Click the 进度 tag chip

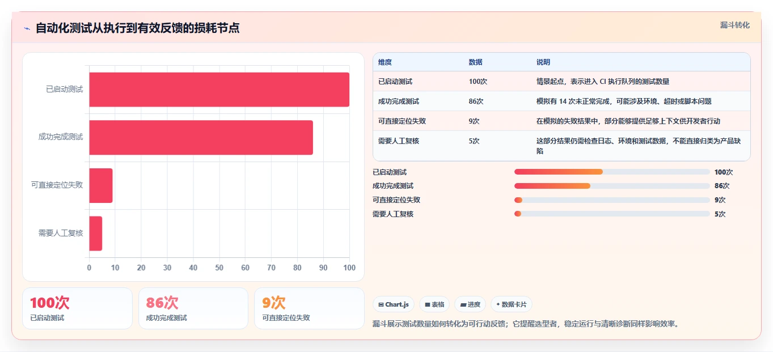(470, 304)
